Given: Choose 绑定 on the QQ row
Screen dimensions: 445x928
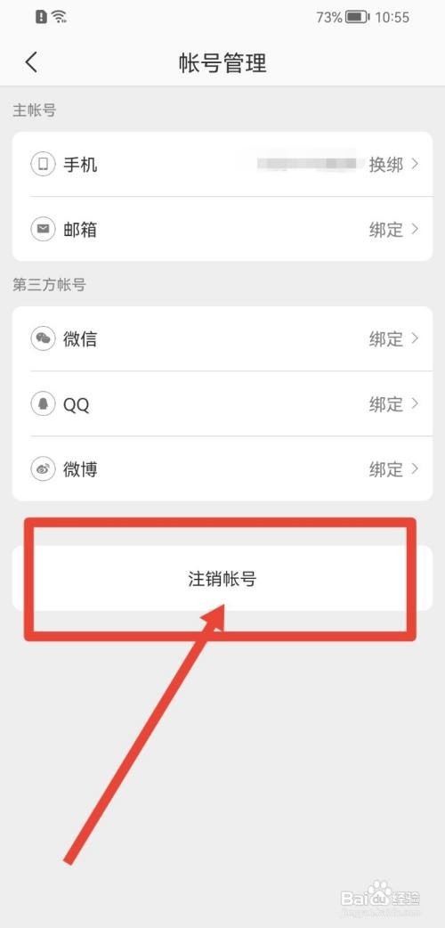Looking at the screenshot, I should pyautogui.click(x=386, y=404).
